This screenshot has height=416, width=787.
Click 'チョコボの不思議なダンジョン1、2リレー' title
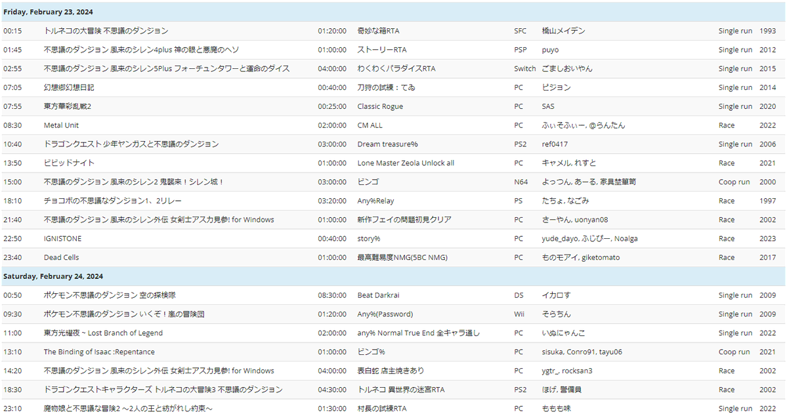112,201
